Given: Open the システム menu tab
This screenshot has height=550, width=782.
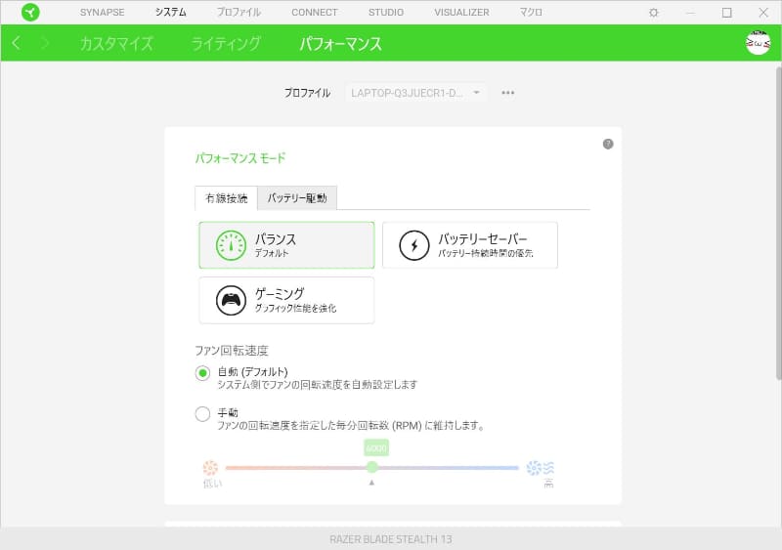Looking at the screenshot, I should click(x=170, y=13).
